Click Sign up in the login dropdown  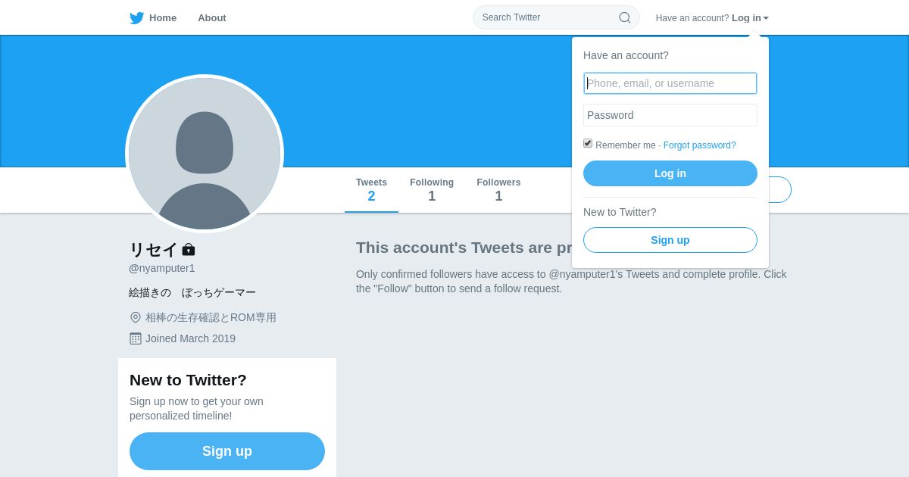[x=670, y=240]
